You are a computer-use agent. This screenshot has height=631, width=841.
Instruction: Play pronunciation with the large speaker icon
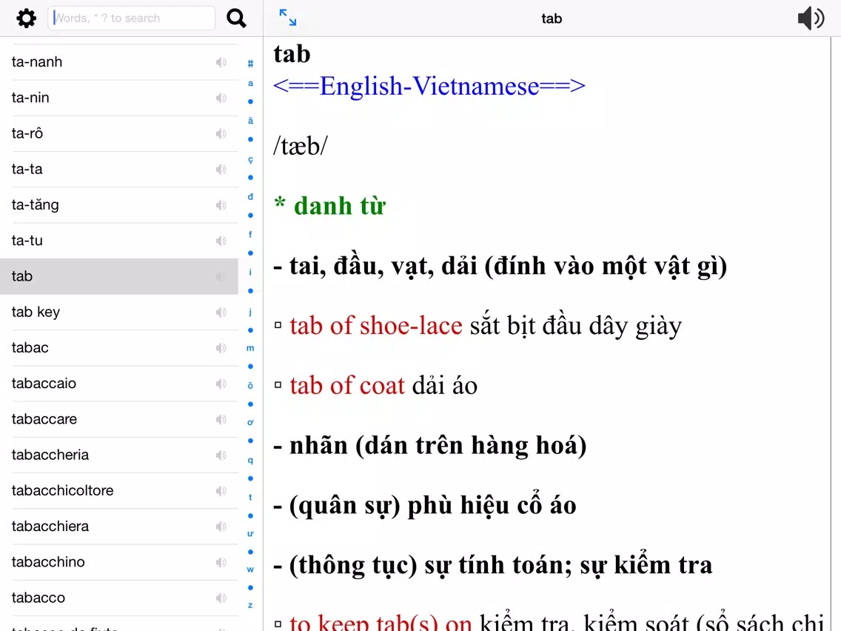811,19
